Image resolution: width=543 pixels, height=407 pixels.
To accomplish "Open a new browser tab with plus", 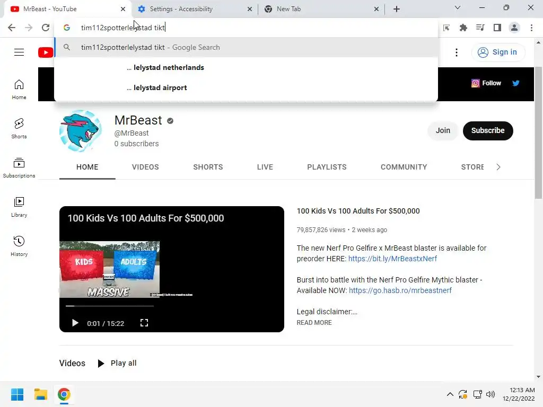I will 397,9.
